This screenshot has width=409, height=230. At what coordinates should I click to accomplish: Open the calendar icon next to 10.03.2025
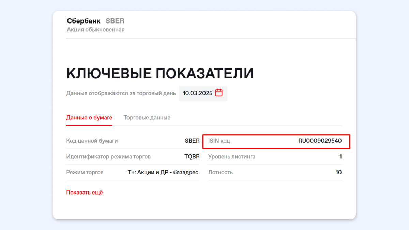point(219,93)
